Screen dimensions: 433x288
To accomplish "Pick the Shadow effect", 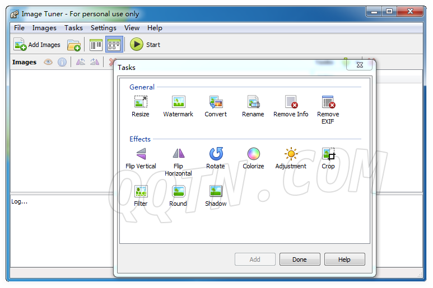I will point(216,192).
